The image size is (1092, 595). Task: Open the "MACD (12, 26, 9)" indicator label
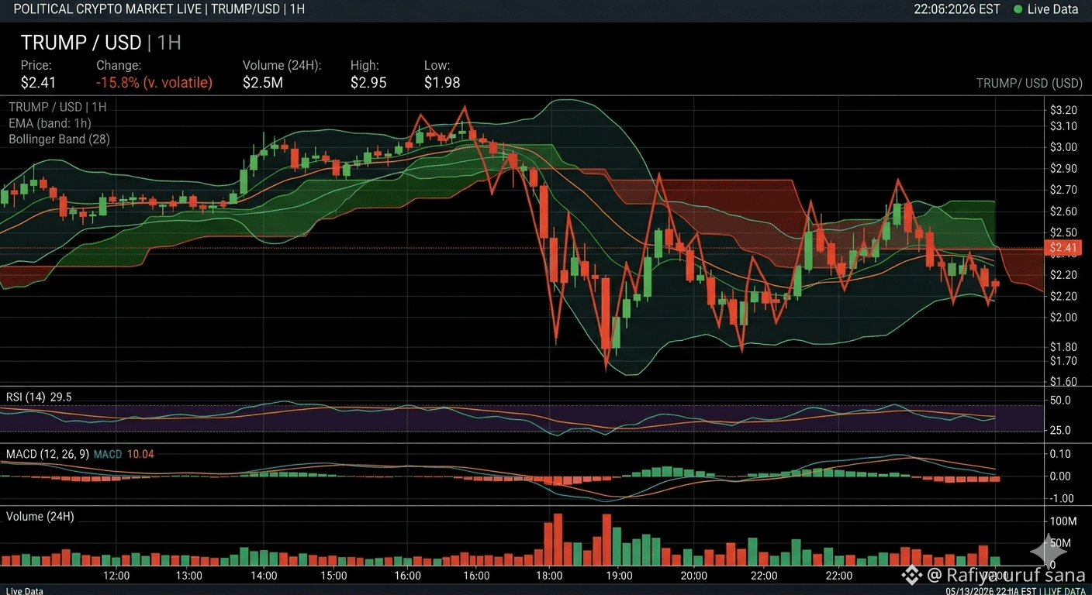47,454
